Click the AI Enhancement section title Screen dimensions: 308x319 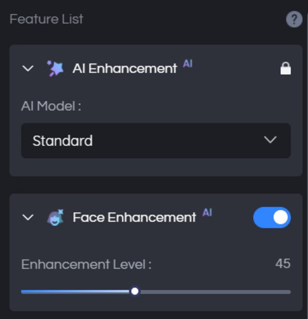pos(124,68)
